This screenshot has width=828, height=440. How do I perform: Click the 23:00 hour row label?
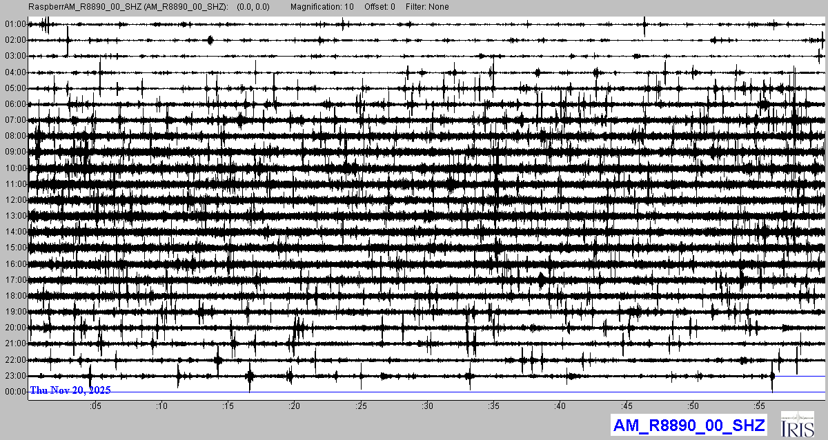tap(15, 376)
